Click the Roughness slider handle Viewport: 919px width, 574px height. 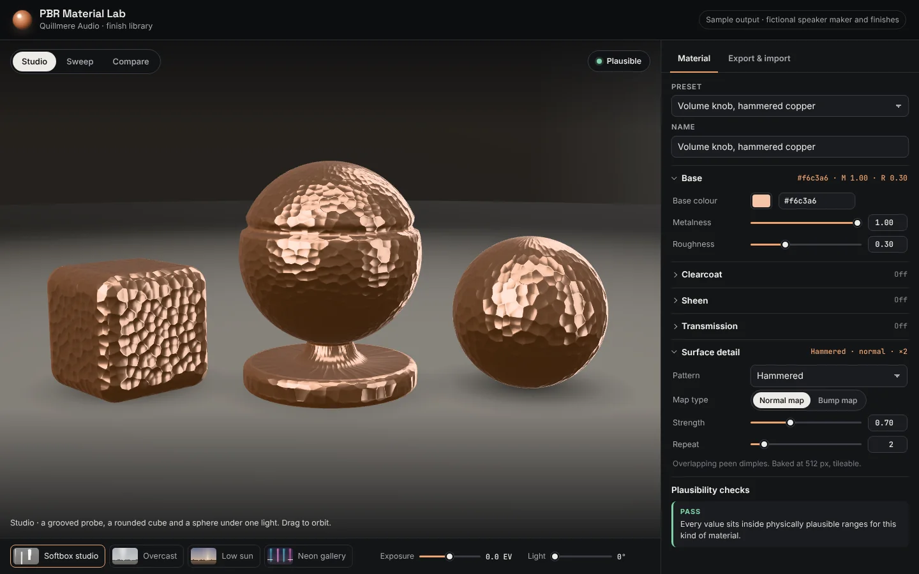[785, 245]
